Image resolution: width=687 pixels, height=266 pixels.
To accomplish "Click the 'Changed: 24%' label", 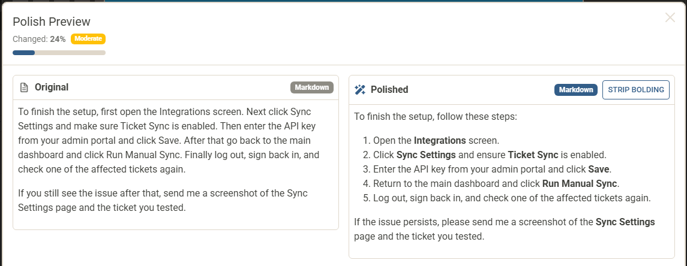I will [x=39, y=39].
